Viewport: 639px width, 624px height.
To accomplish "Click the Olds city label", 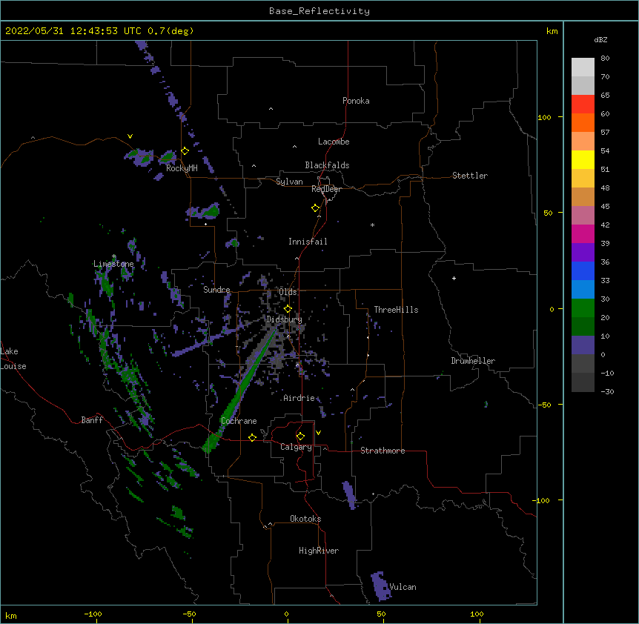I will coord(288,292).
